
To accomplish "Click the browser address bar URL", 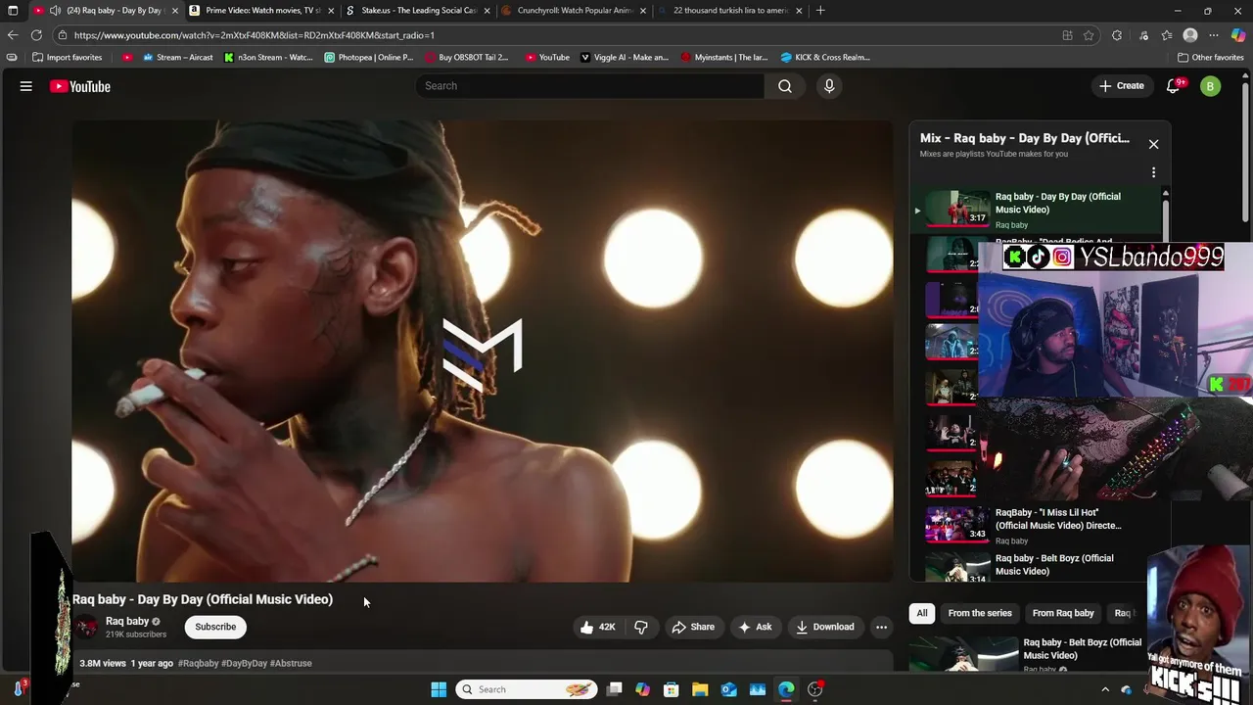I will click(255, 35).
